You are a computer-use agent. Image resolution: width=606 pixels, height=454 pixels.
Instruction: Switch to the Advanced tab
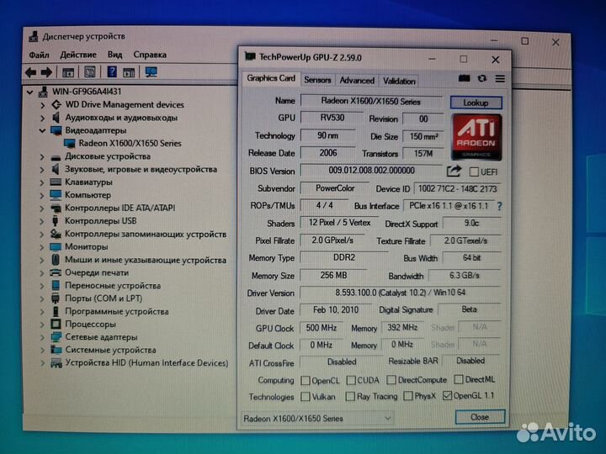pyautogui.click(x=357, y=81)
